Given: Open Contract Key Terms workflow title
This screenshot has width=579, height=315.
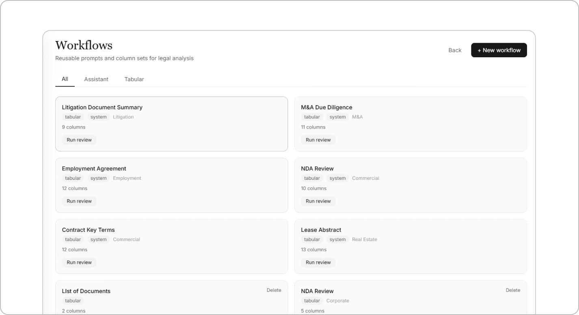Looking at the screenshot, I should (89, 230).
